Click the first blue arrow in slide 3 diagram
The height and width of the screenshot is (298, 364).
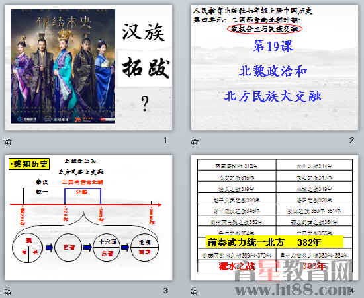click(x=49, y=248)
